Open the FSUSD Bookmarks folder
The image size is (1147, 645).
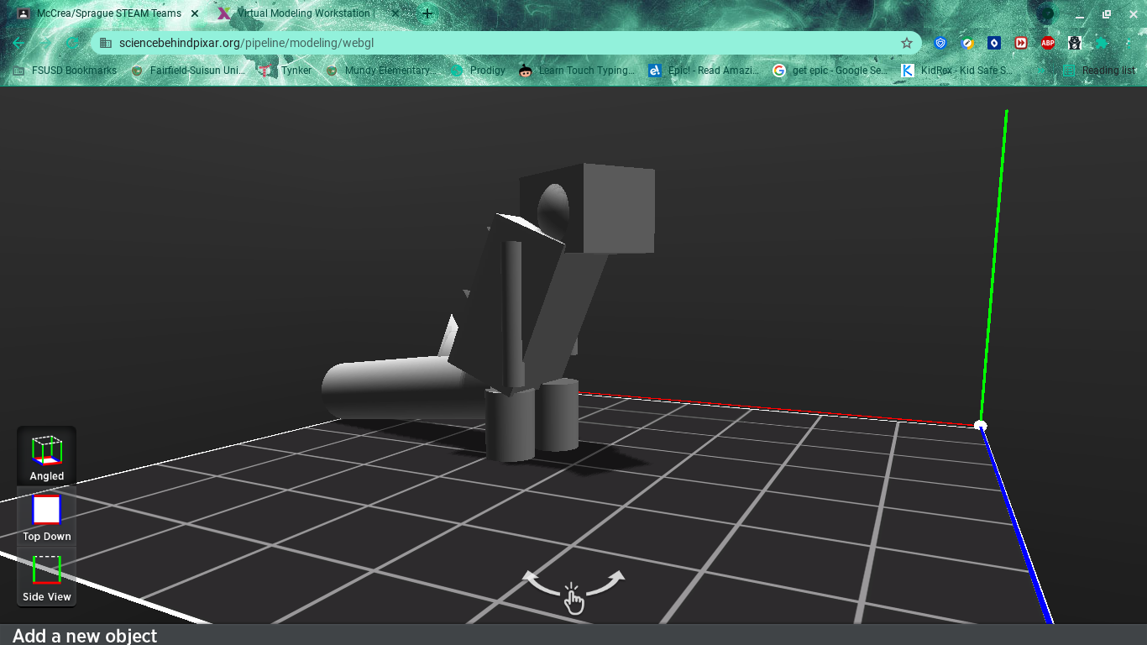click(x=65, y=71)
